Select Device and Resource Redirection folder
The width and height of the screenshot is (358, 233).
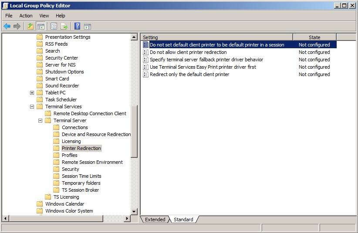click(x=96, y=134)
